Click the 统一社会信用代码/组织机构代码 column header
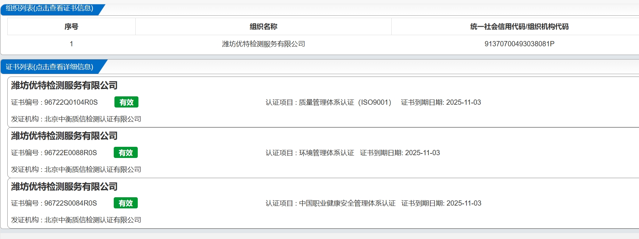The image size is (639, 239). point(519,26)
